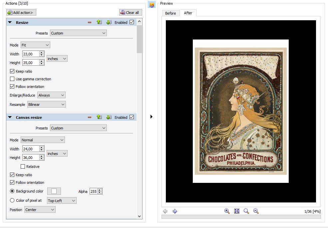Click the Resize Width input field
Screen dimensions: 328x228
tap(31, 54)
